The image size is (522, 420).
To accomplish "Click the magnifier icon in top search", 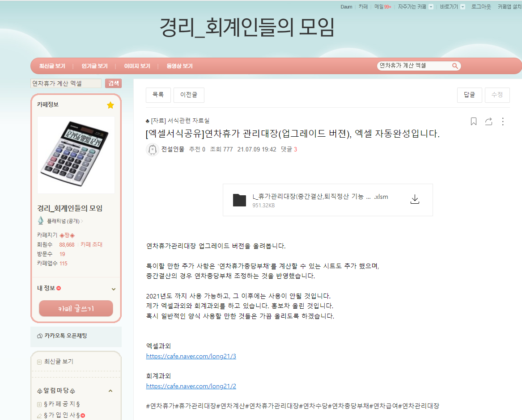I will coord(455,66).
